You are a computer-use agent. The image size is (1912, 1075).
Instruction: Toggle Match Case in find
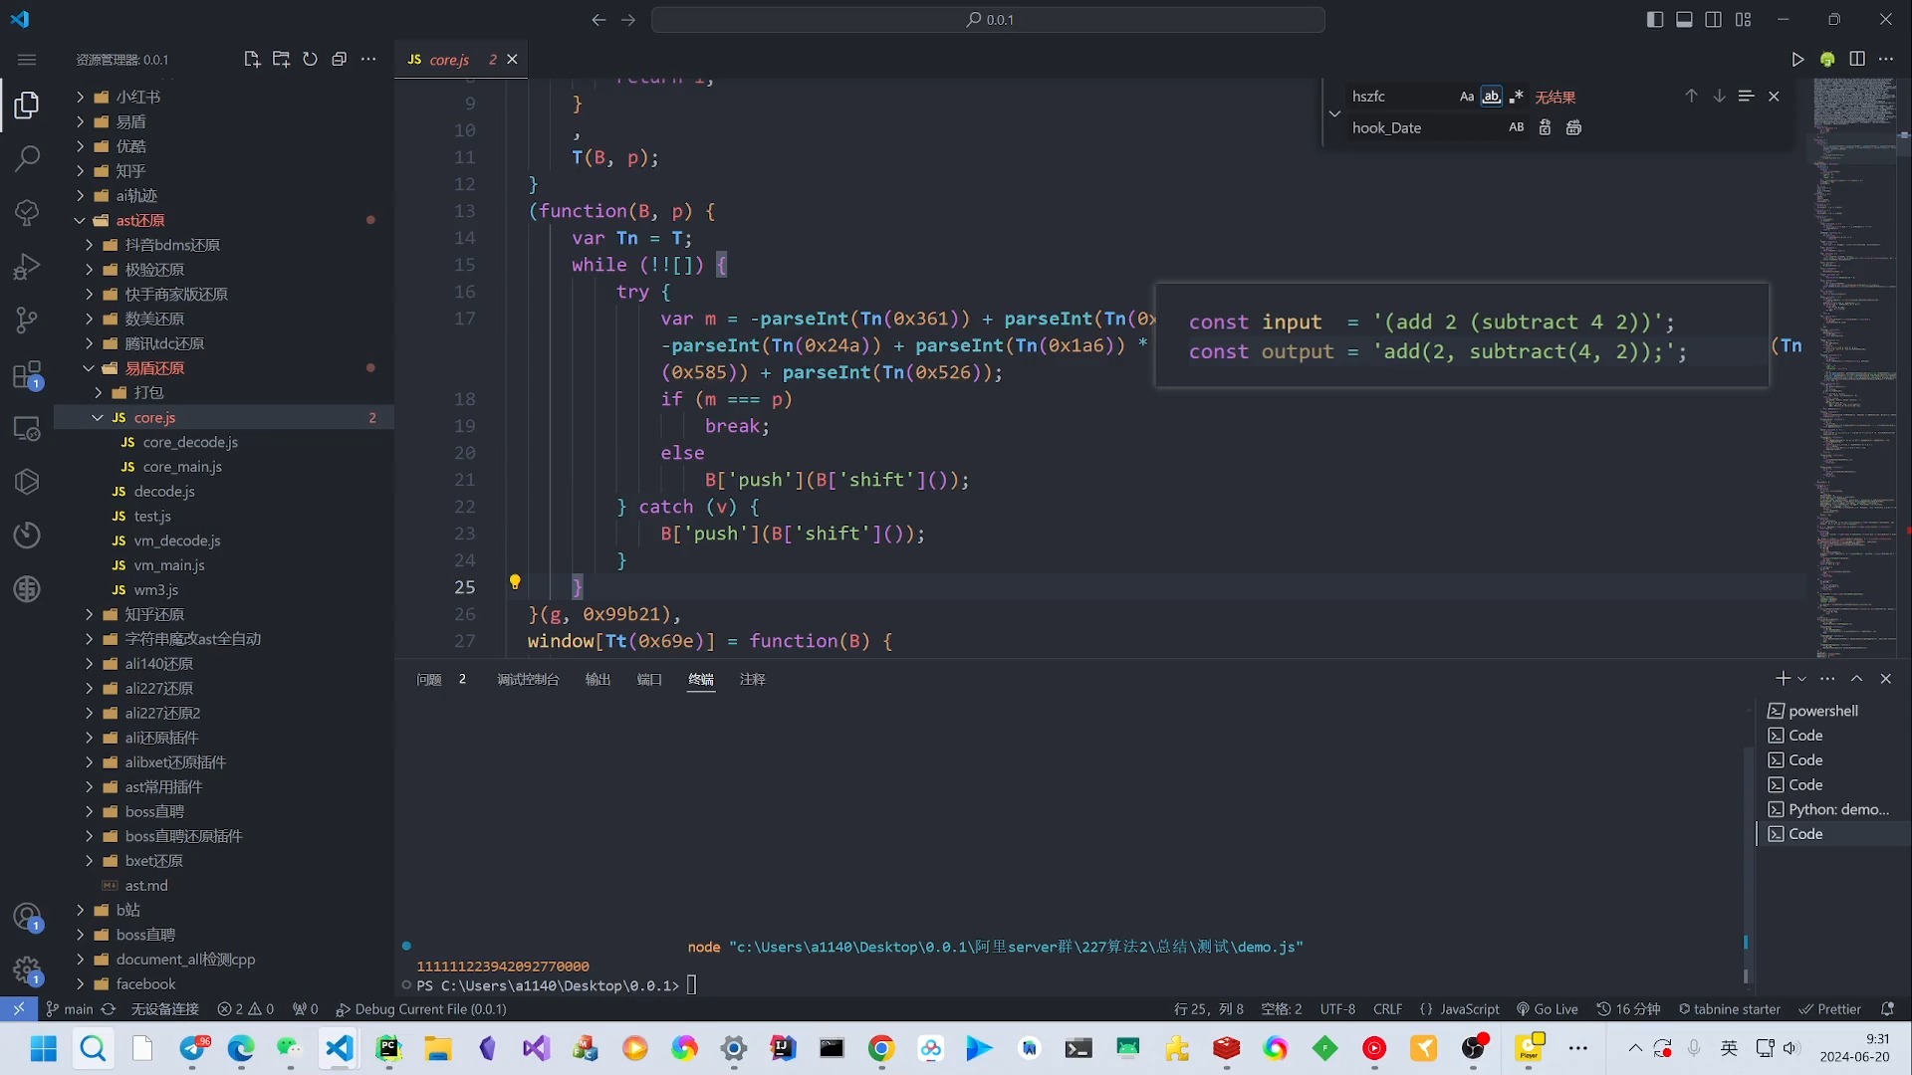click(1467, 97)
